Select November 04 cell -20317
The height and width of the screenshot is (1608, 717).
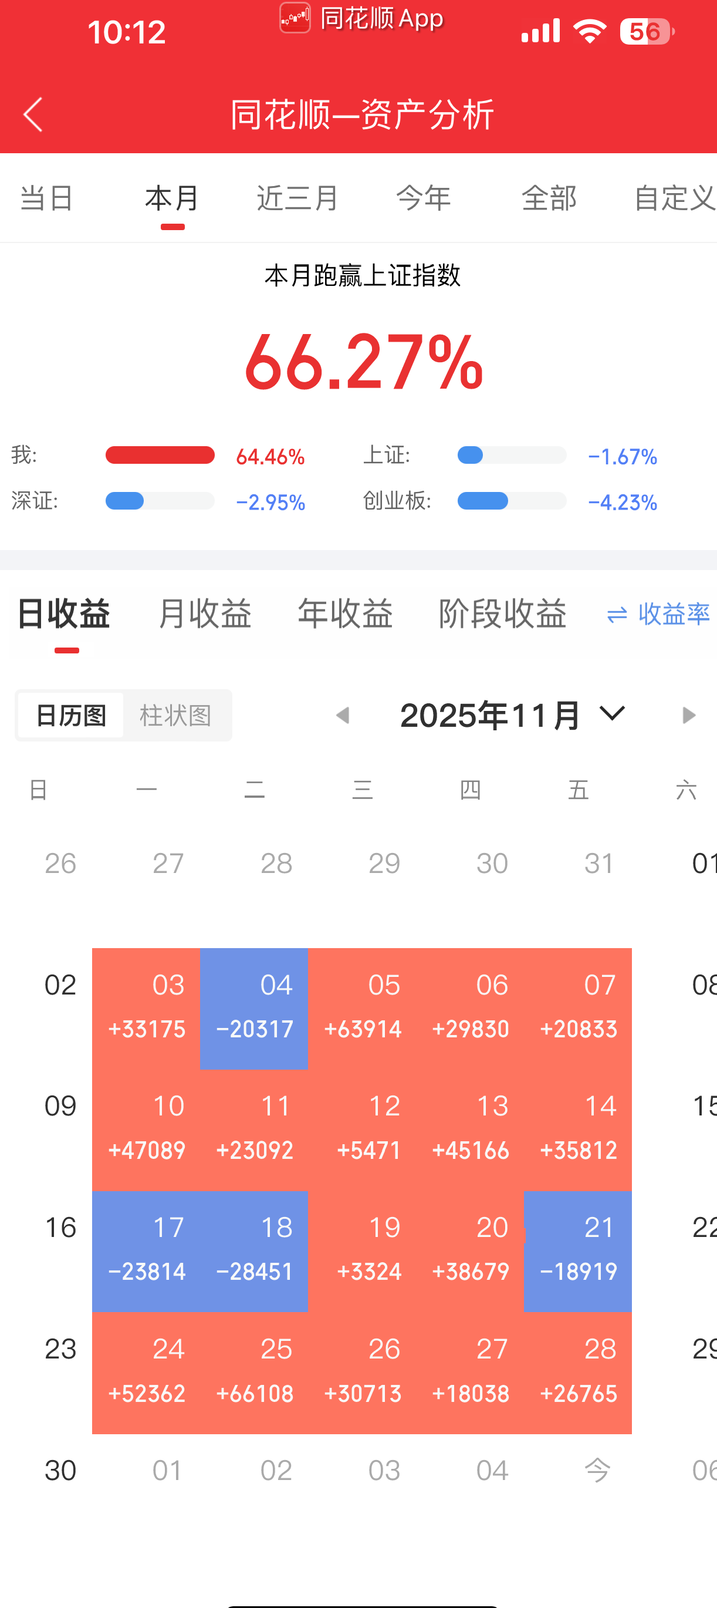(254, 1008)
